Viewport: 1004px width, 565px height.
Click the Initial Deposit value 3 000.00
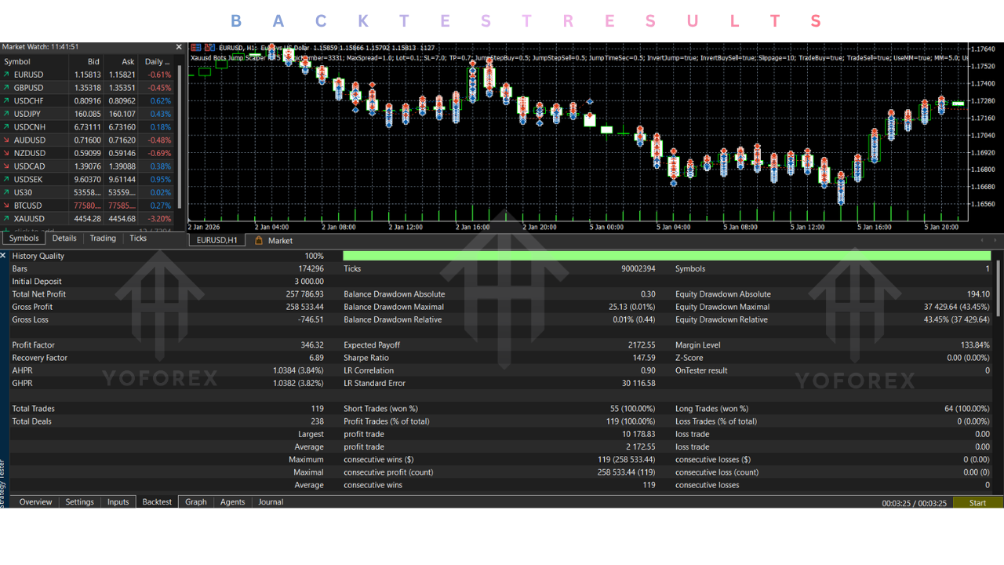pyautogui.click(x=309, y=282)
